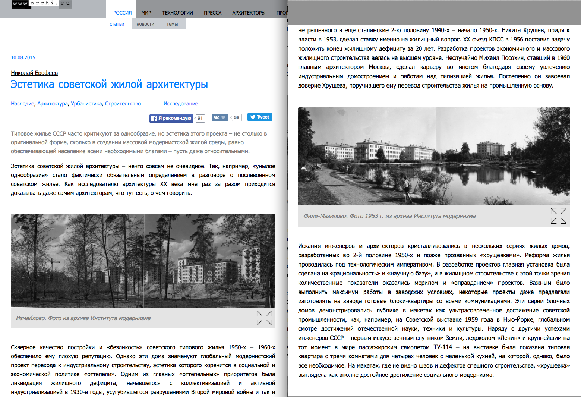Switch to the темы subtab
Image resolution: width=581 pixels, height=397 pixels.
tap(172, 24)
